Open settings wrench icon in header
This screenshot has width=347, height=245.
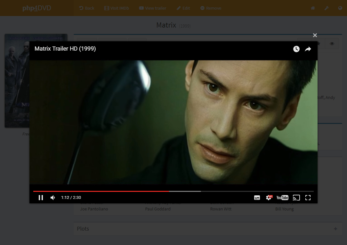click(327, 8)
